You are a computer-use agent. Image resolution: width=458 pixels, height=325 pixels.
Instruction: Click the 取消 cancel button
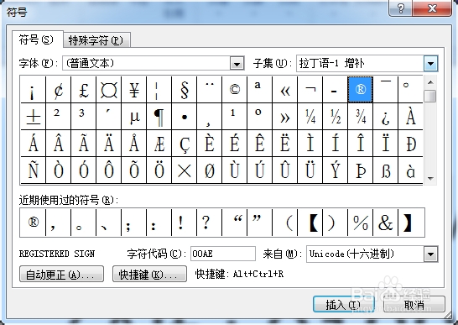click(414, 304)
